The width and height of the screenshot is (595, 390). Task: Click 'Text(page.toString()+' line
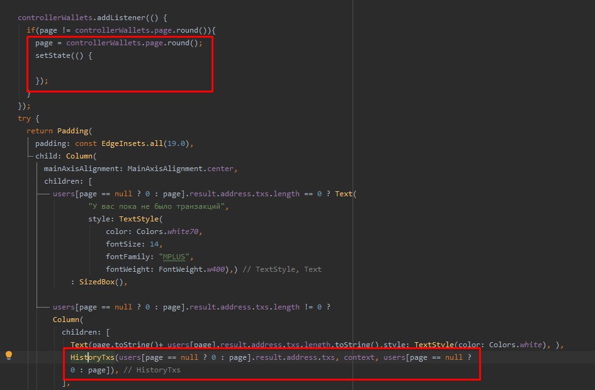[x=117, y=345]
